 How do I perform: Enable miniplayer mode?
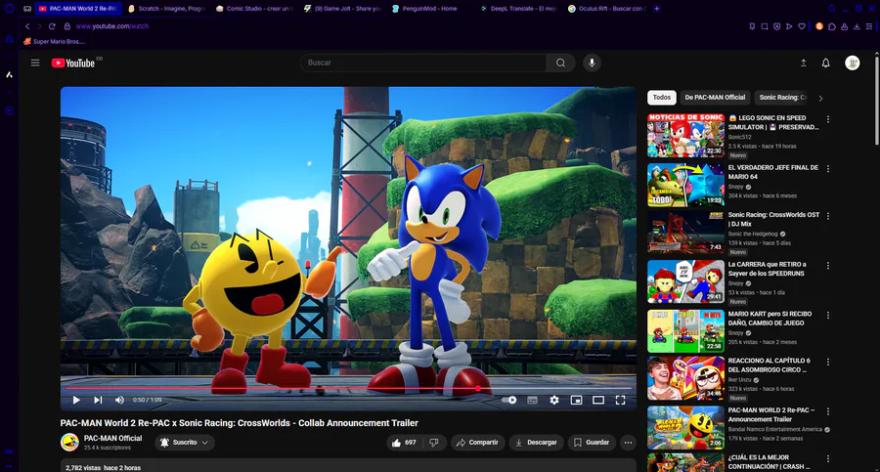point(576,400)
